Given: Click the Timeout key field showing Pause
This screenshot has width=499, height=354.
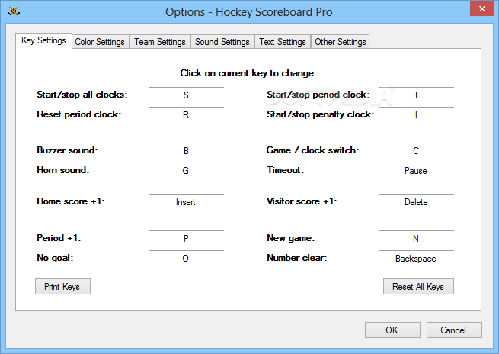Looking at the screenshot, I should pyautogui.click(x=416, y=170).
